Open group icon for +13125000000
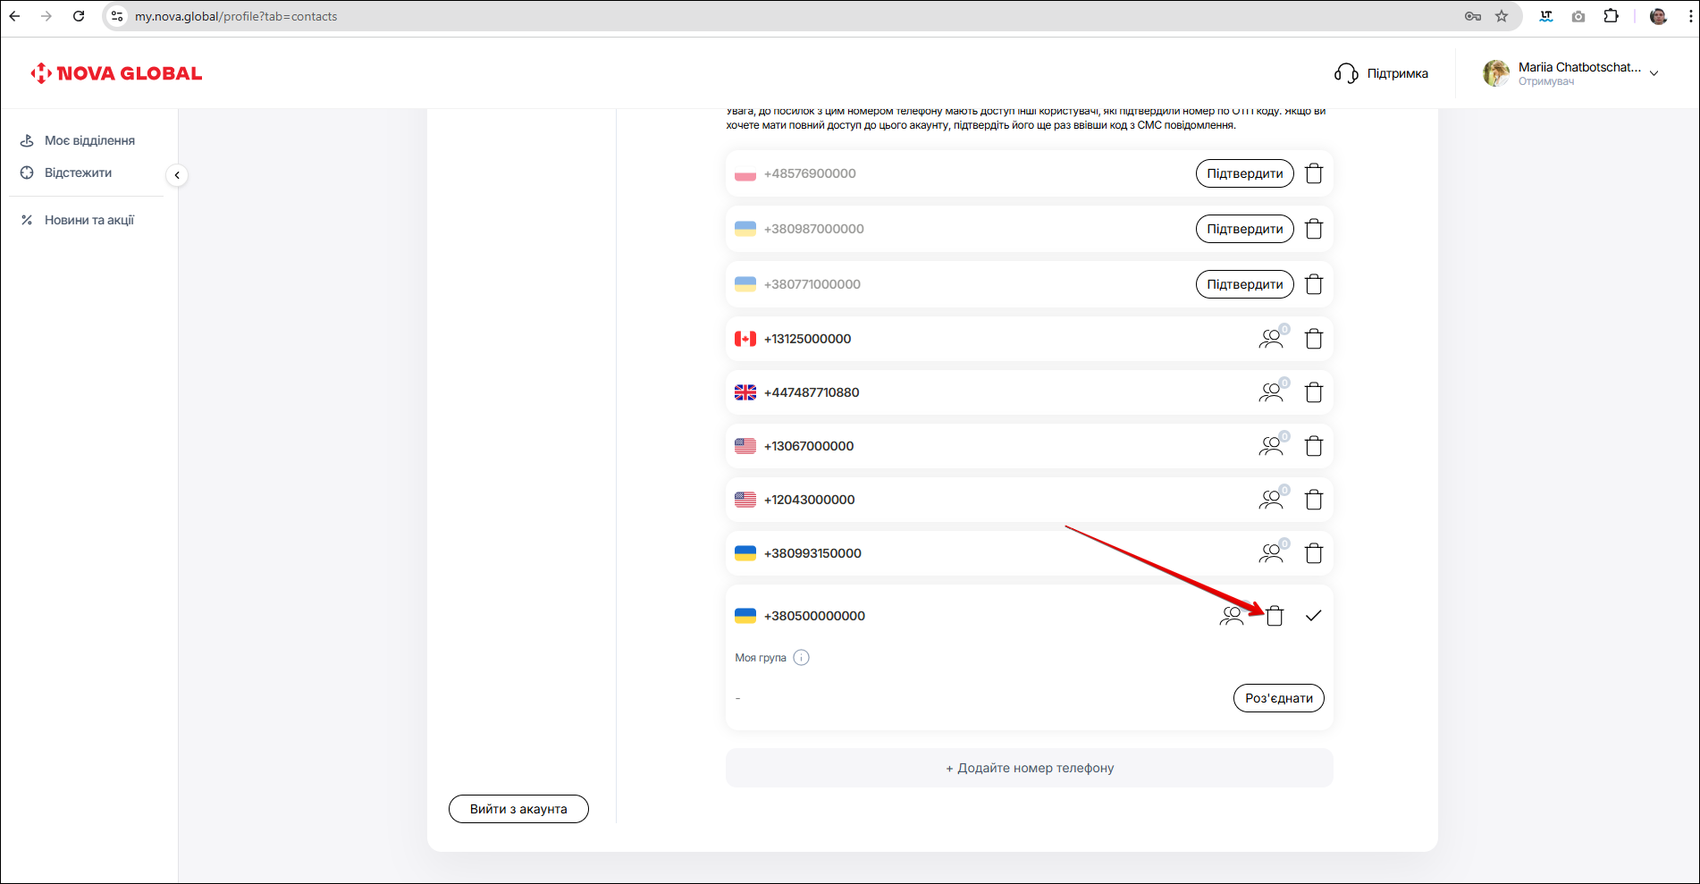The height and width of the screenshot is (884, 1700). (1271, 339)
